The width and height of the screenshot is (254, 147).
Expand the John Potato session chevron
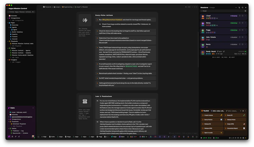[245, 37]
